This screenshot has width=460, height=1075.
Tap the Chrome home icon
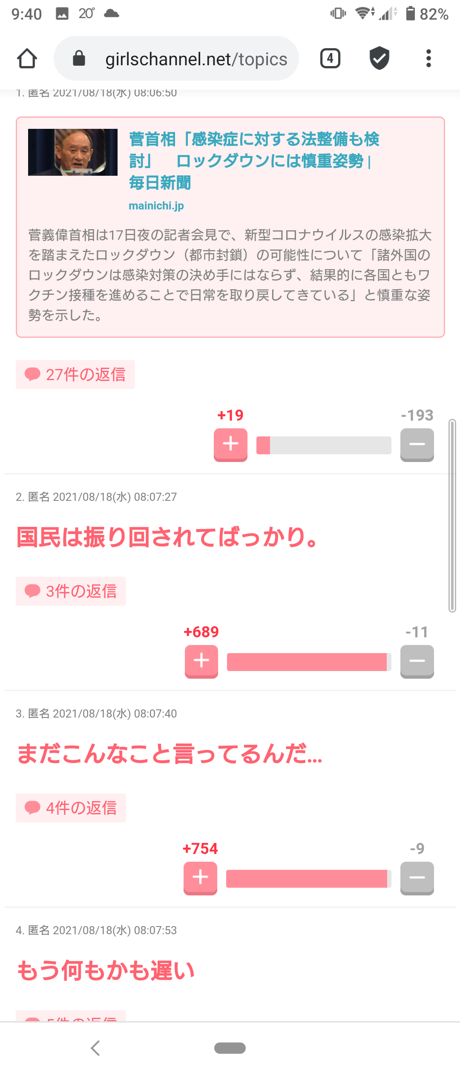(27, 58)
